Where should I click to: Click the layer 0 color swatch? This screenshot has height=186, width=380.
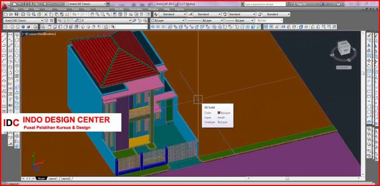click(80, 21)
